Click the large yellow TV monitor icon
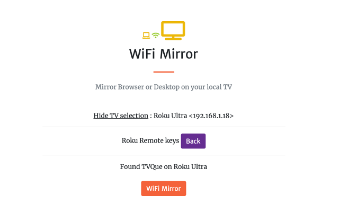This screenshot has width=339, height=212. (x=173, y=31)
